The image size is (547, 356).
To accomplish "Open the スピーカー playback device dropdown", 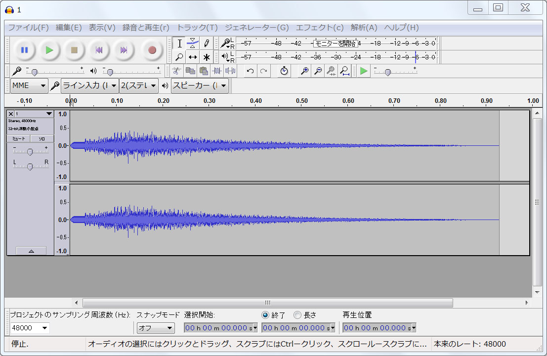I will (x=200, y=86).
